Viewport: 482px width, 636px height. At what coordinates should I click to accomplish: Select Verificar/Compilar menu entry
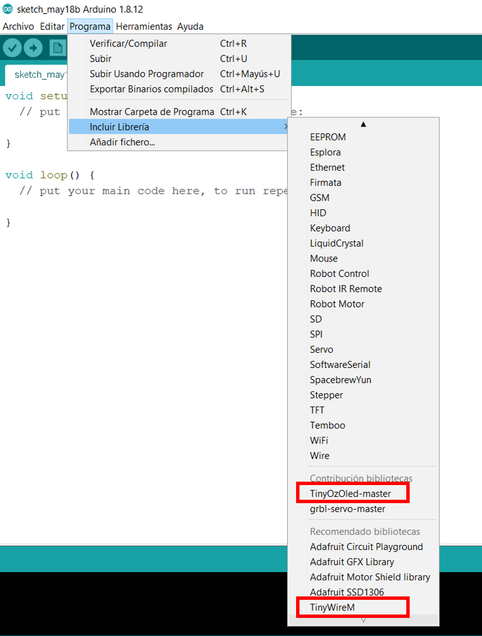pyautogui.click(x=179, y=44)
